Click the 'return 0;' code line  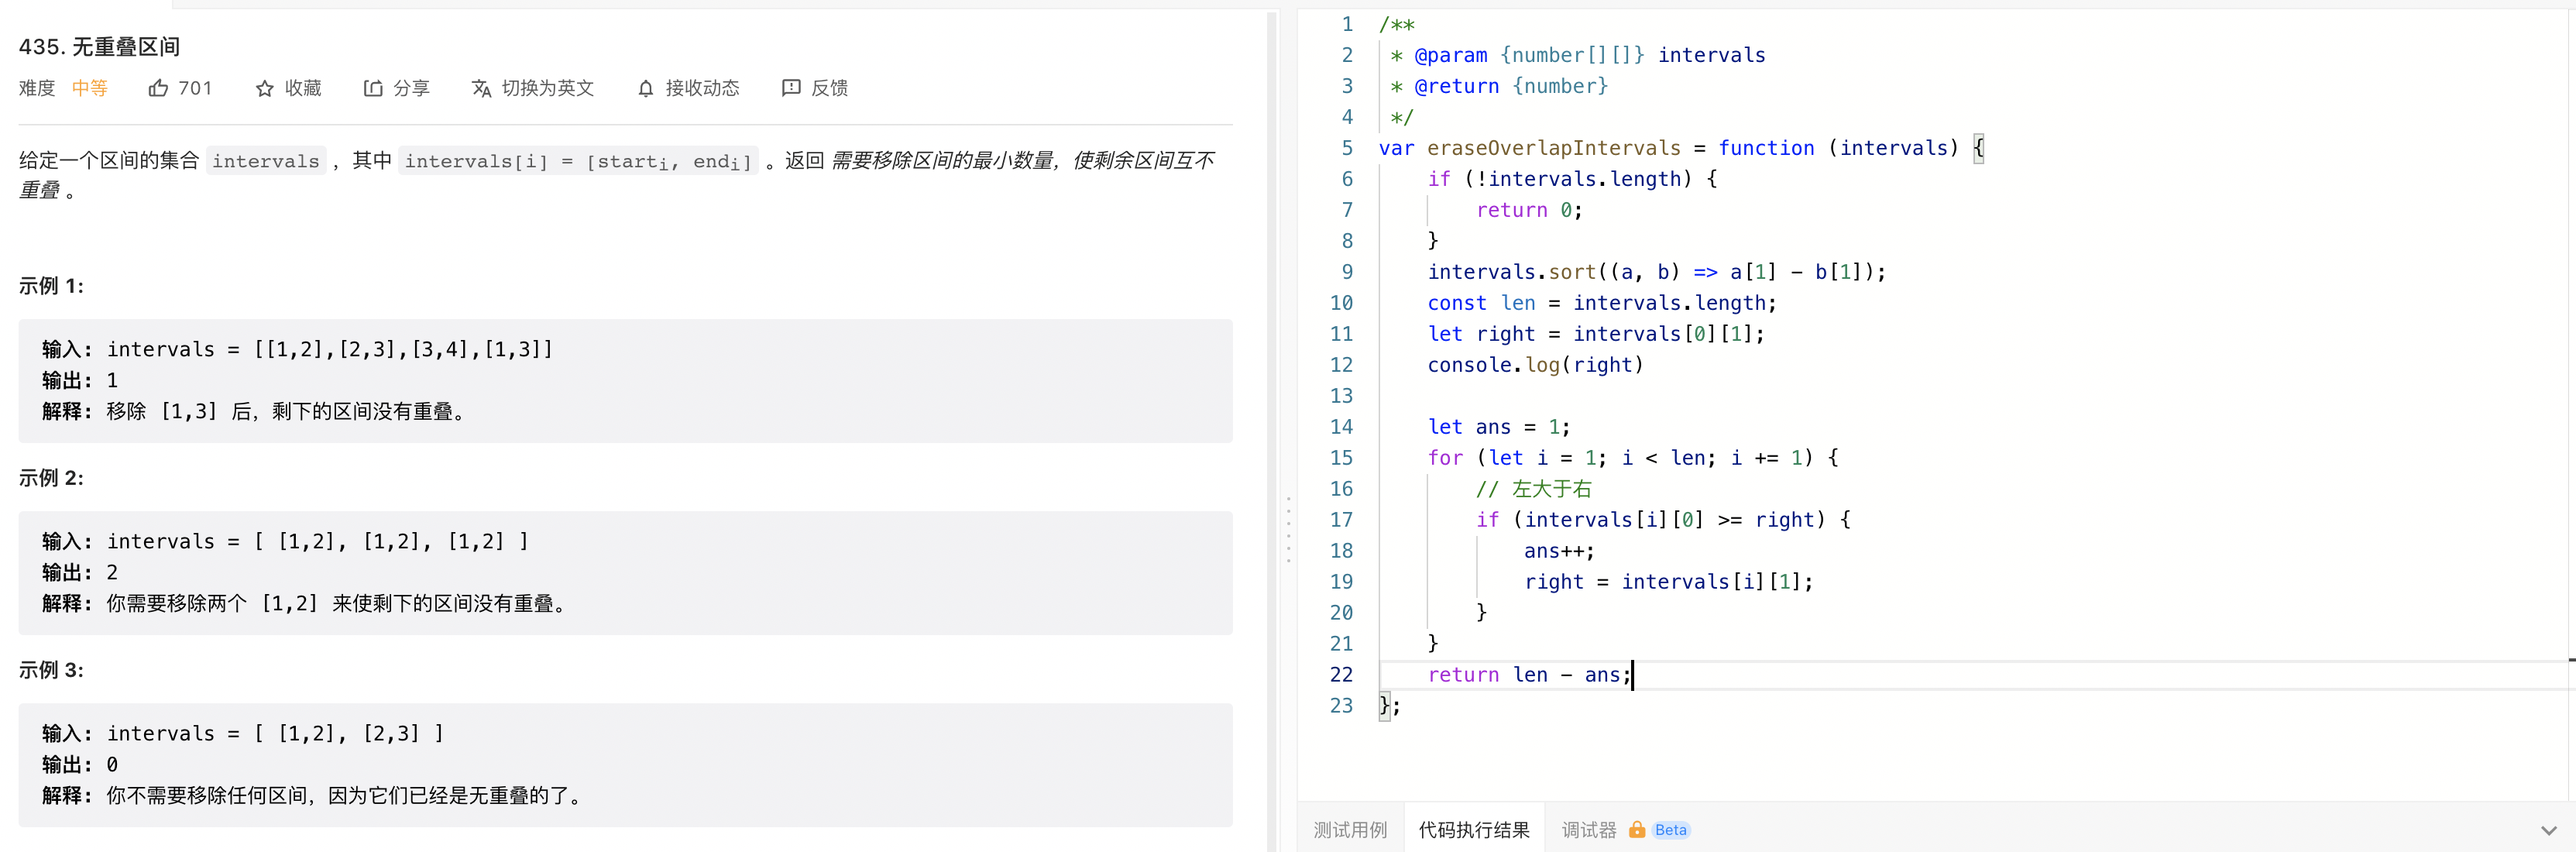(1529, 210)
